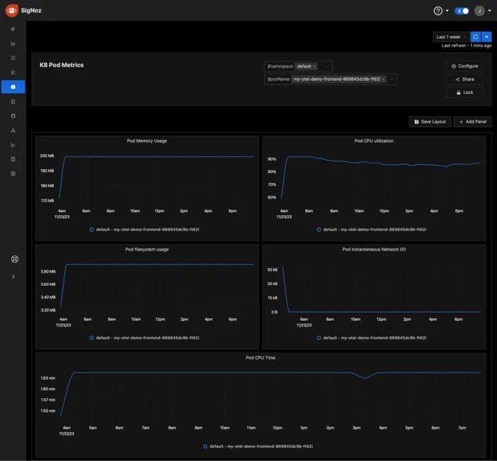Click the Pod CPU Time panel title
Viewport: 497px width, 461px height.
260,357
